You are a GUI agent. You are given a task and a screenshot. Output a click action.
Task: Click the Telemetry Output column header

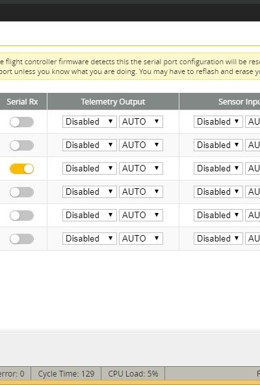[x=113, y=102]
